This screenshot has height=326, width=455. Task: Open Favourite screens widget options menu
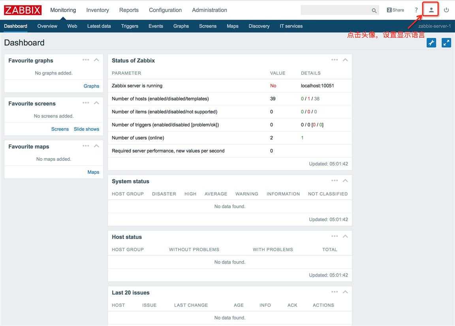[86, 103]
